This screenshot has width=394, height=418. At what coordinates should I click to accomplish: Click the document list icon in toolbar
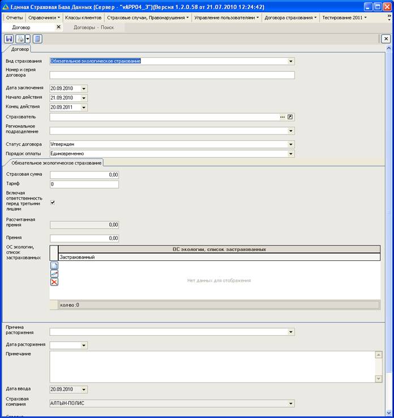37,39
